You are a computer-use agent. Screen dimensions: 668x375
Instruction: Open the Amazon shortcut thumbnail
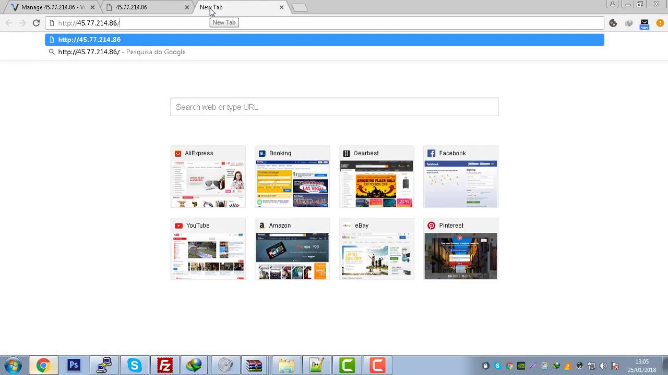pyautogui.click(x=292, y=249)
